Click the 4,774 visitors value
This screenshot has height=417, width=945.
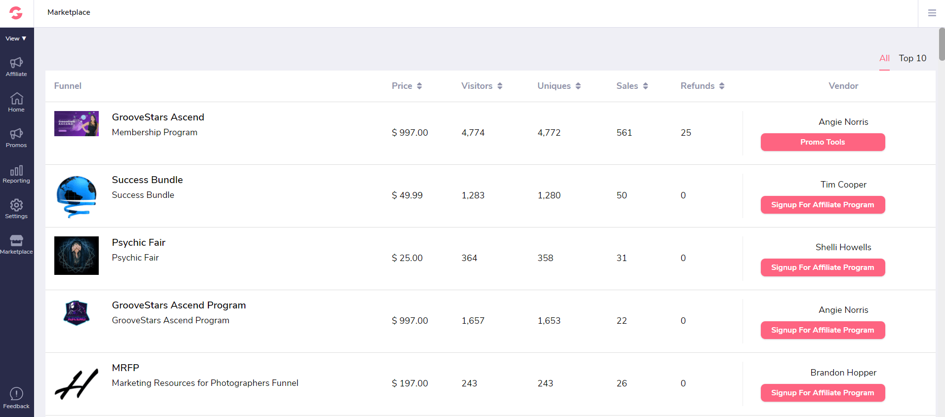[x=473, y=133]
